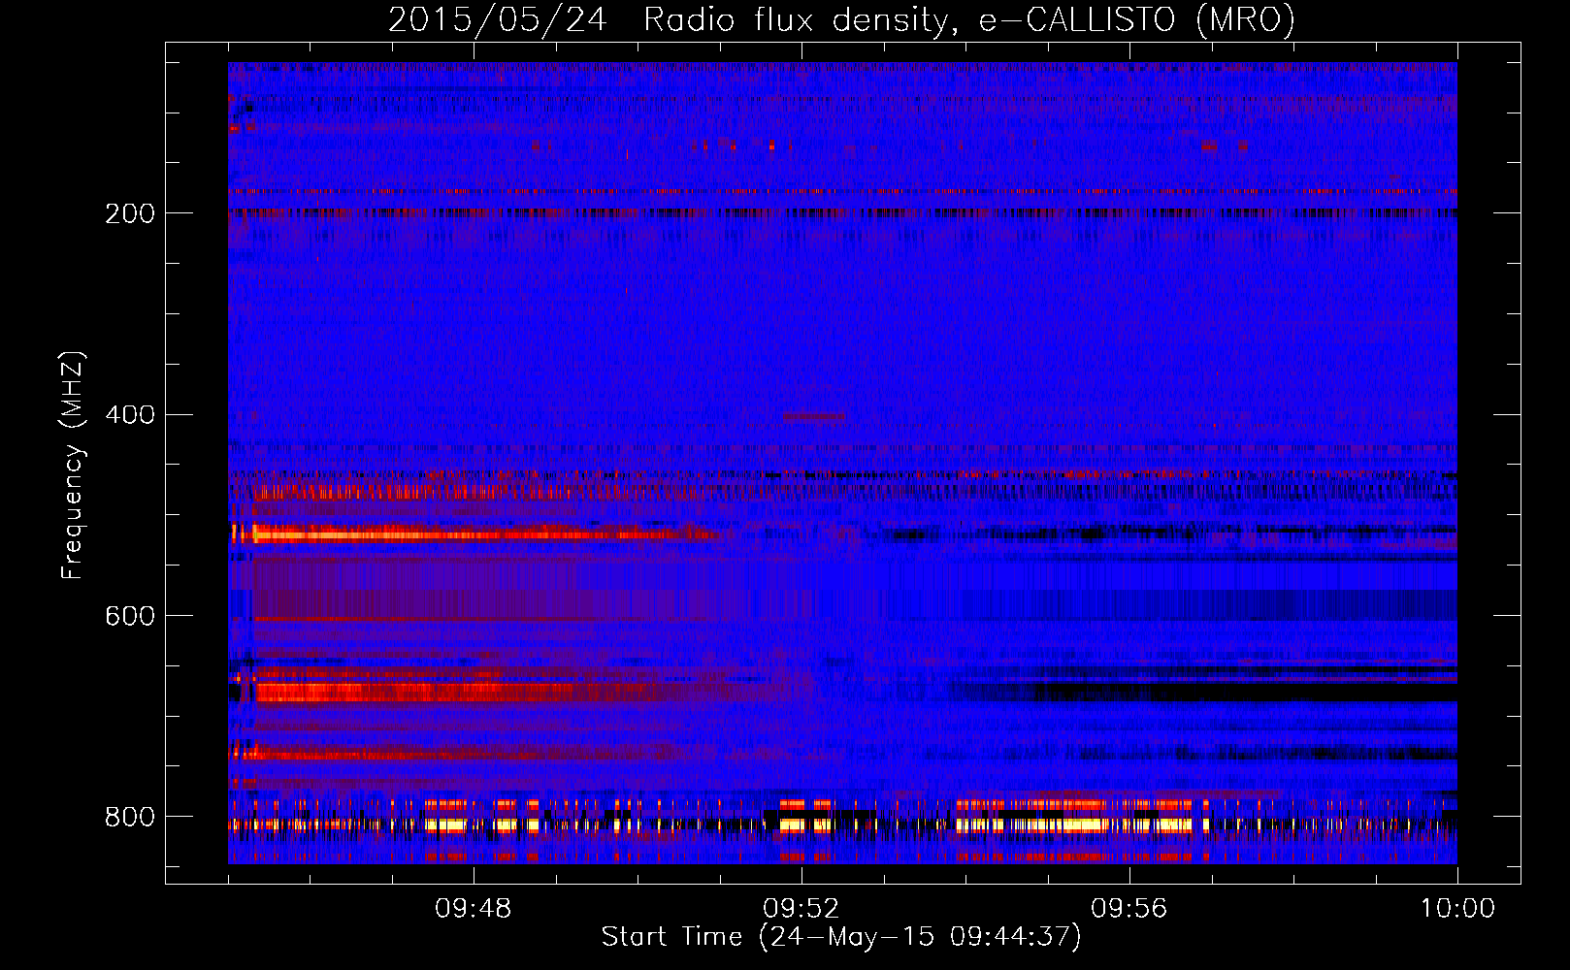
Task: Click the 400 frequency tick label
Action: tap(130, 415)
